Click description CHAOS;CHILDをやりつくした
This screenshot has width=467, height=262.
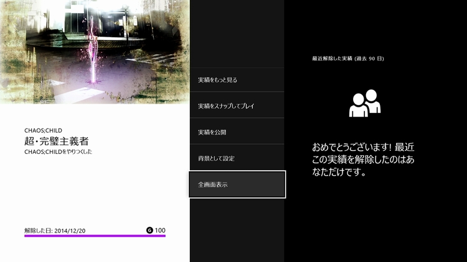click(x=59, y=151)
